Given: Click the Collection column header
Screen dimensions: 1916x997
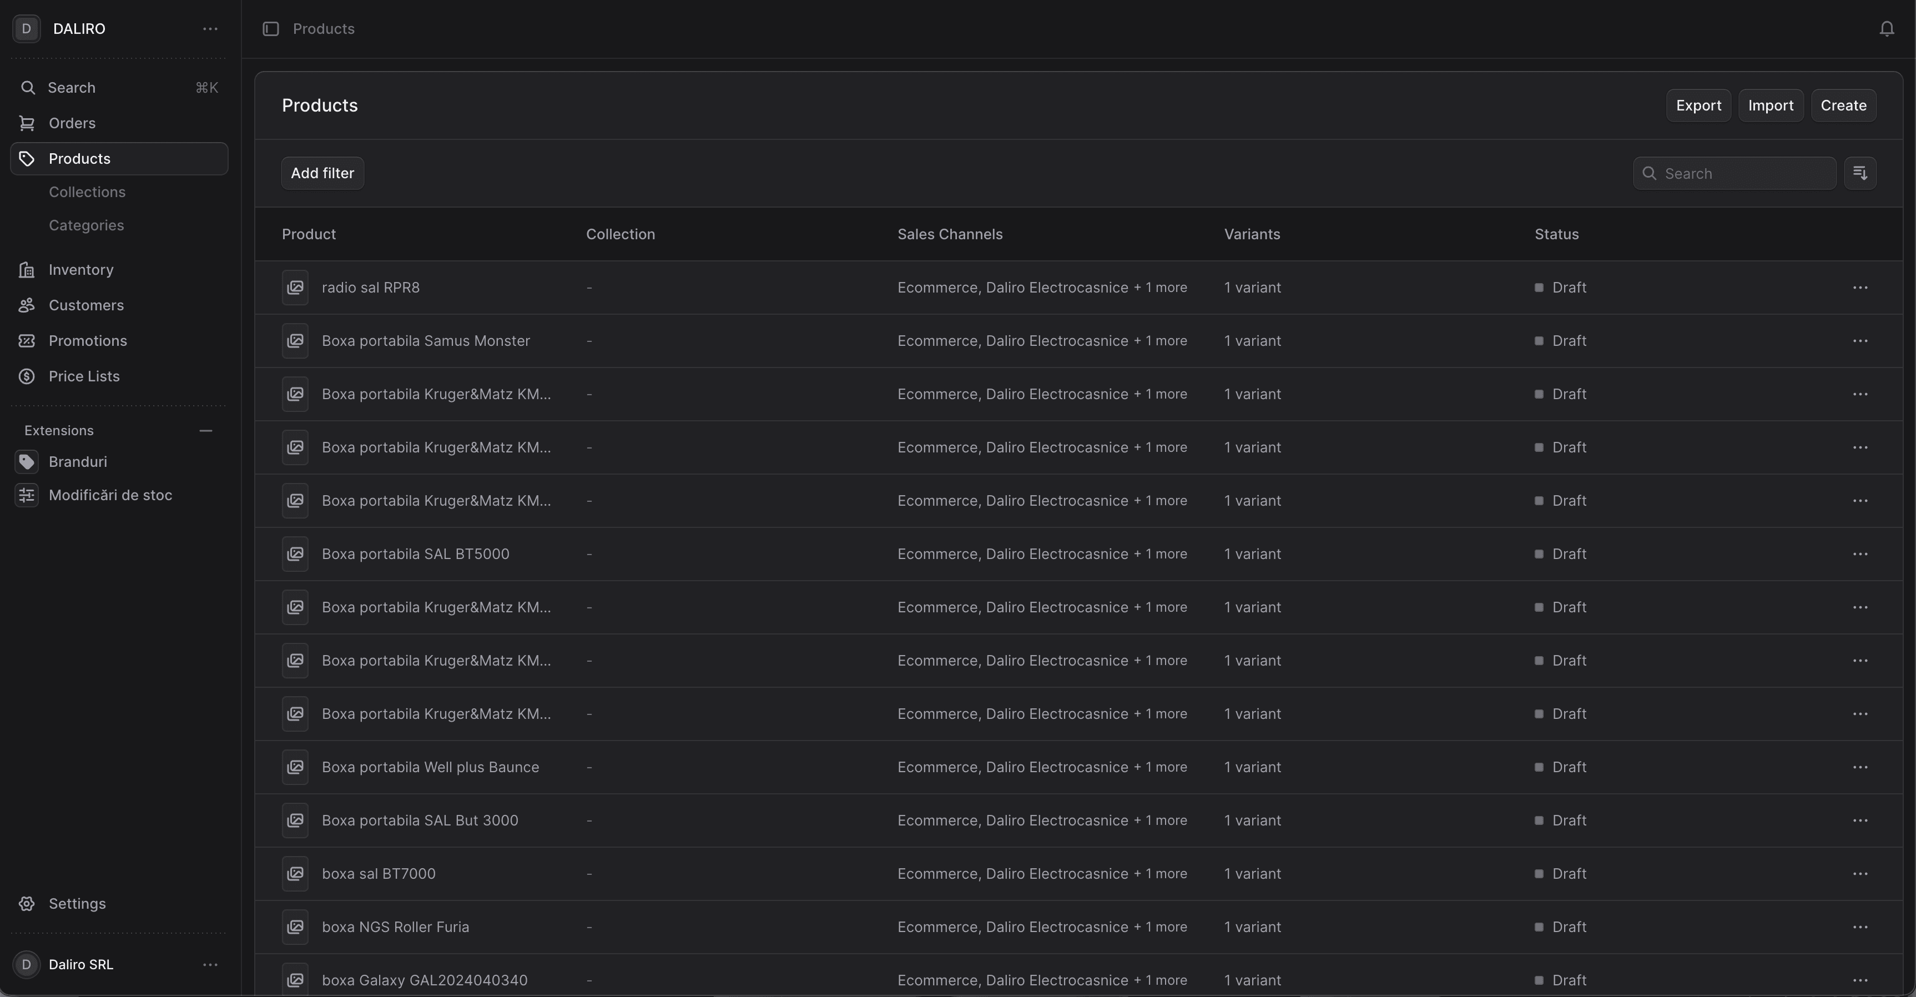Looking at the screenshot, I should 621,234.
